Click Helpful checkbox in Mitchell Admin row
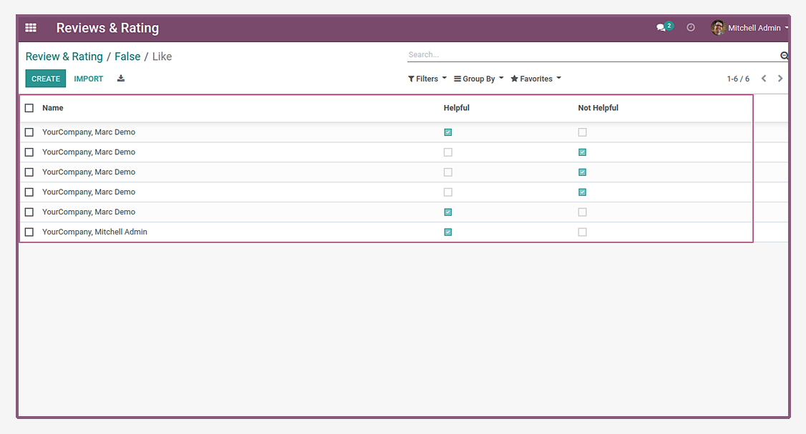Image resolution: width=806 pixels, height=434 pixels. 448,232
